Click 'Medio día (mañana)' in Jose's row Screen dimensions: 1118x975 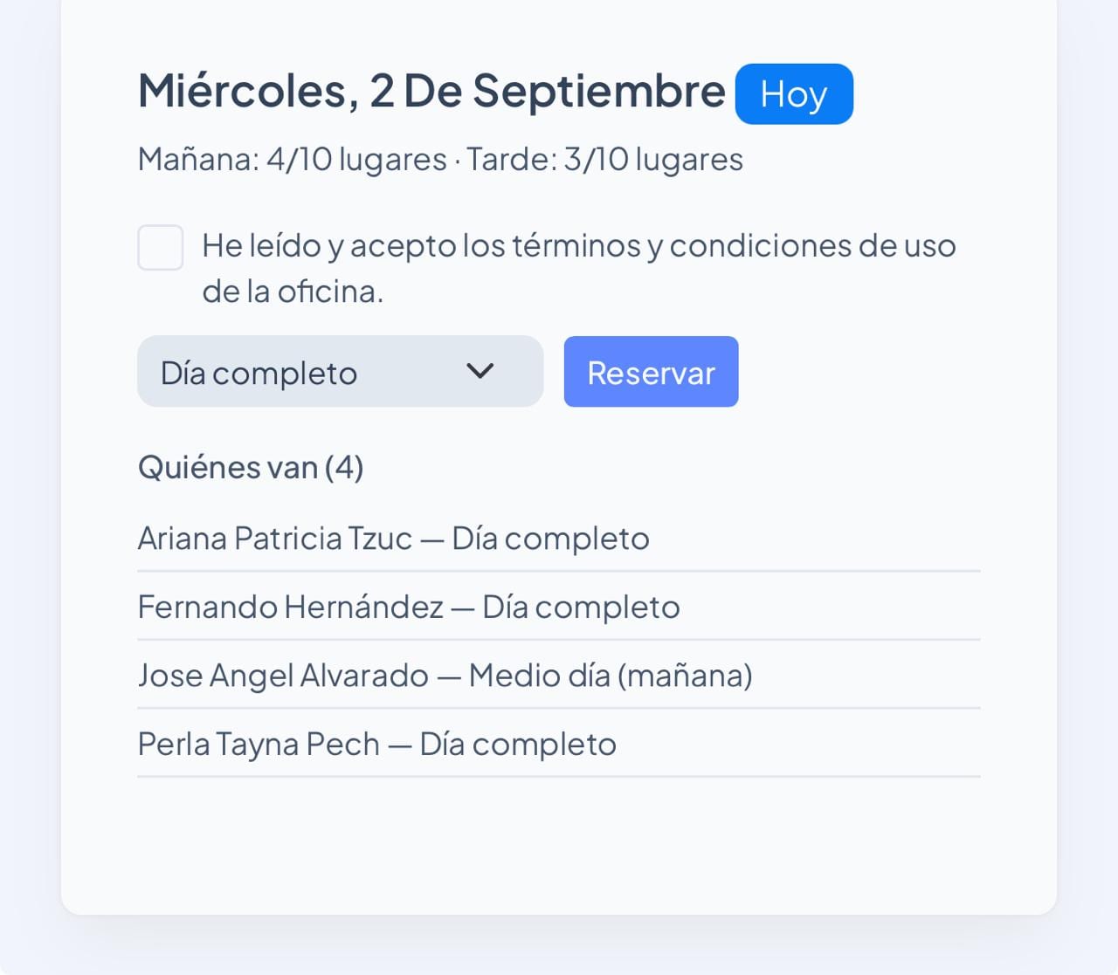(611, 676)
